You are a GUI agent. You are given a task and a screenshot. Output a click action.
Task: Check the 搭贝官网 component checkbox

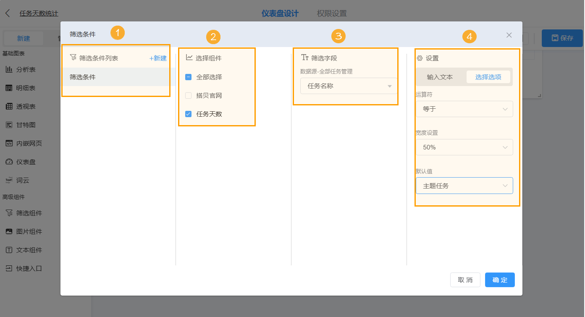pos(188,95)
